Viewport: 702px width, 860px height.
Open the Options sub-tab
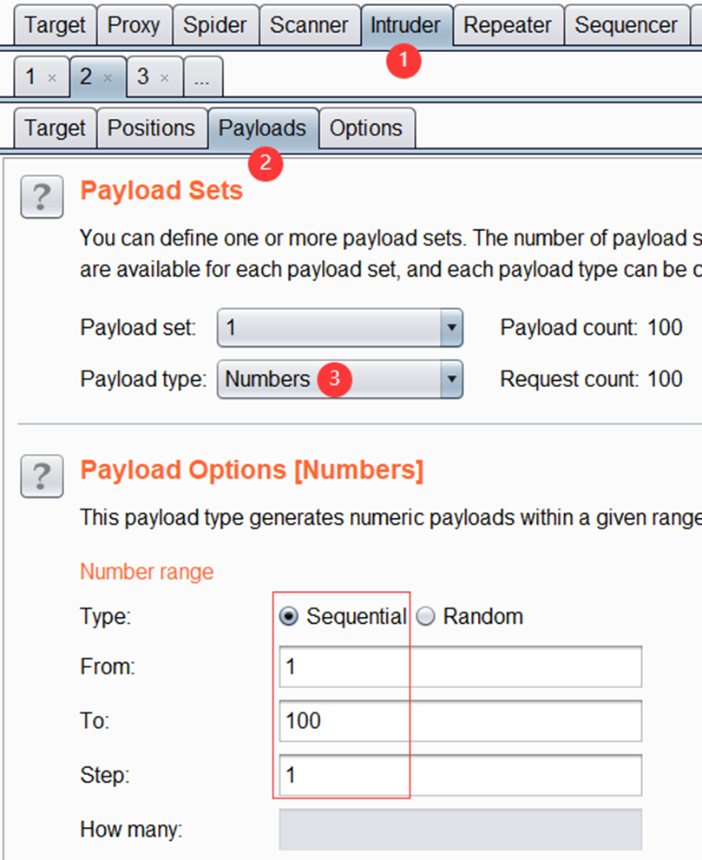click(x=366, y=128)
